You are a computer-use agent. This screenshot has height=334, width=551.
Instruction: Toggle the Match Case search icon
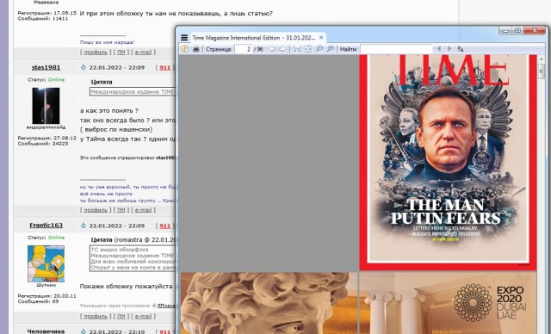click(x=461, y=49)
